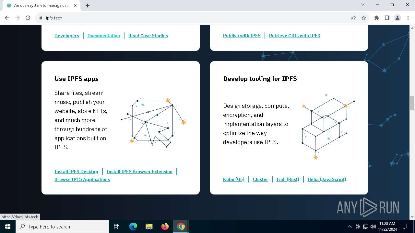Click the browser forward arrow
This screenshot has height=233, width=415.
pyautogui.click(x=18, y=18)
